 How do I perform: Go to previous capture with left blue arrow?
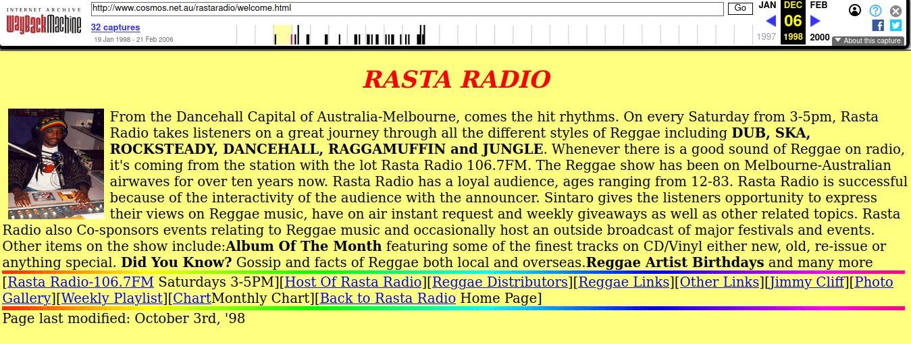pyautogui.click(x=771, y=22)
